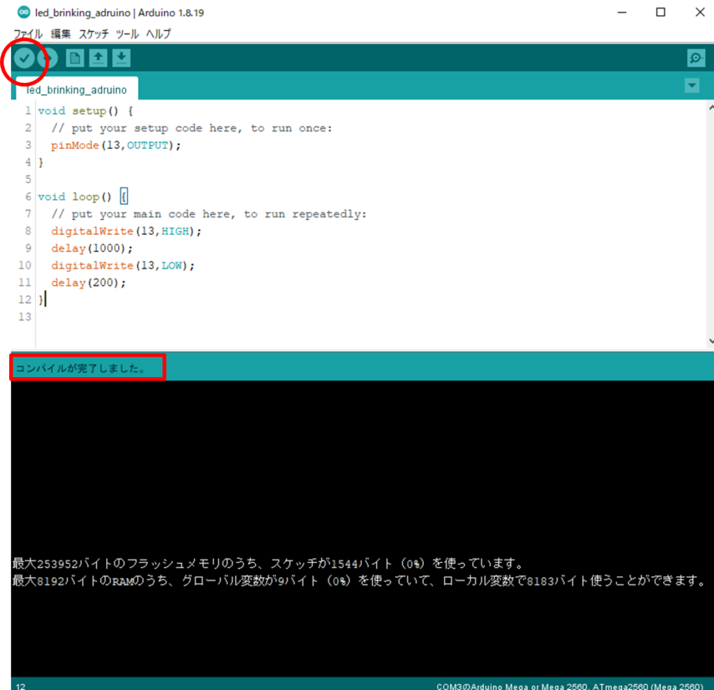Image resolution: width=714 pixels, height=690 pixels.
Task: Open the スケッチ menu
Action: (94, 33)
